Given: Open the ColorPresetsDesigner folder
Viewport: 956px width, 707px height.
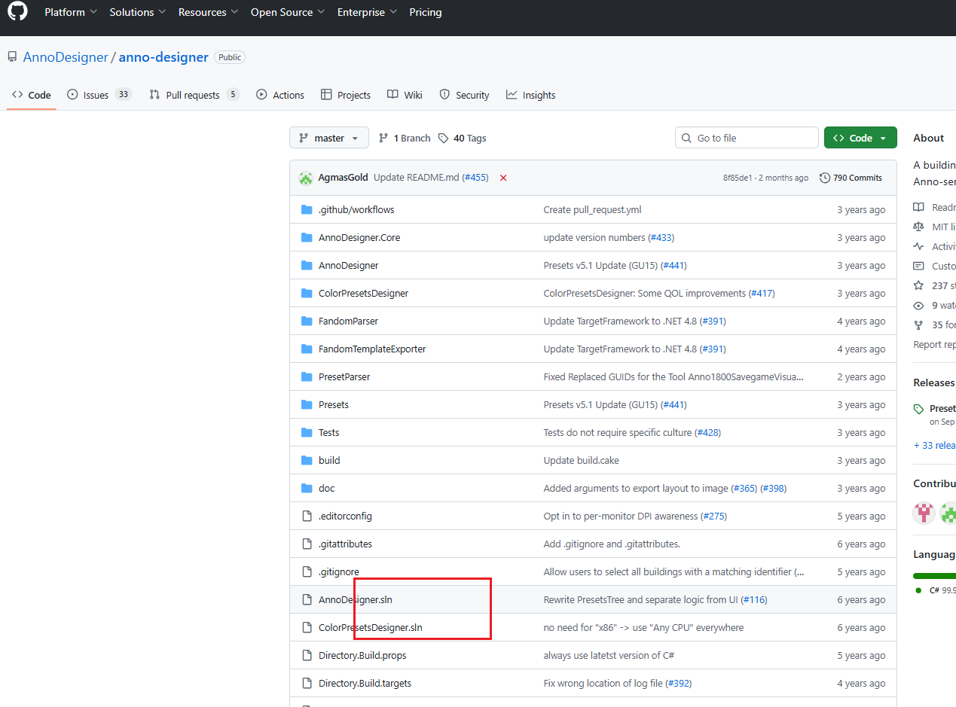Looking at the screenshot, I should 363,293.
